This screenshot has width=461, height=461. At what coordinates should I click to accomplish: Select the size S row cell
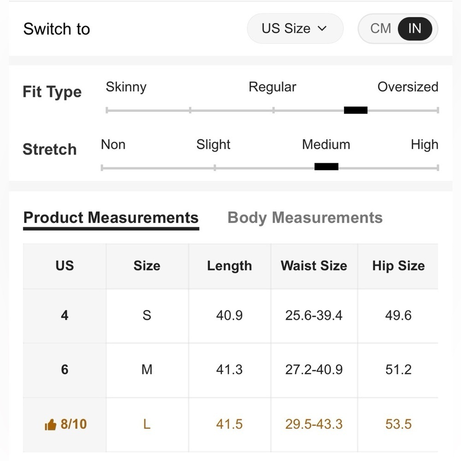(x=147, y=315)
